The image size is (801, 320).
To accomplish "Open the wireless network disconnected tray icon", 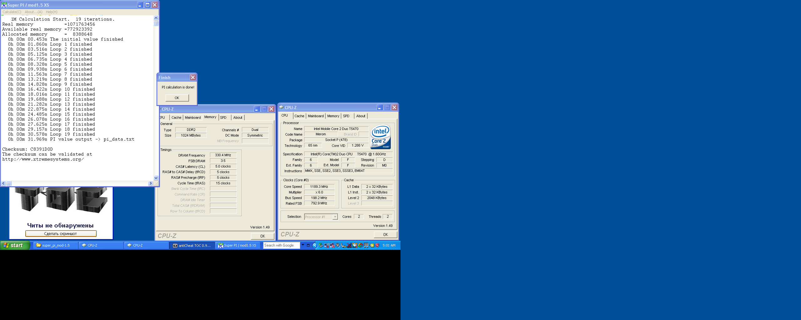I will click(327, 245).
